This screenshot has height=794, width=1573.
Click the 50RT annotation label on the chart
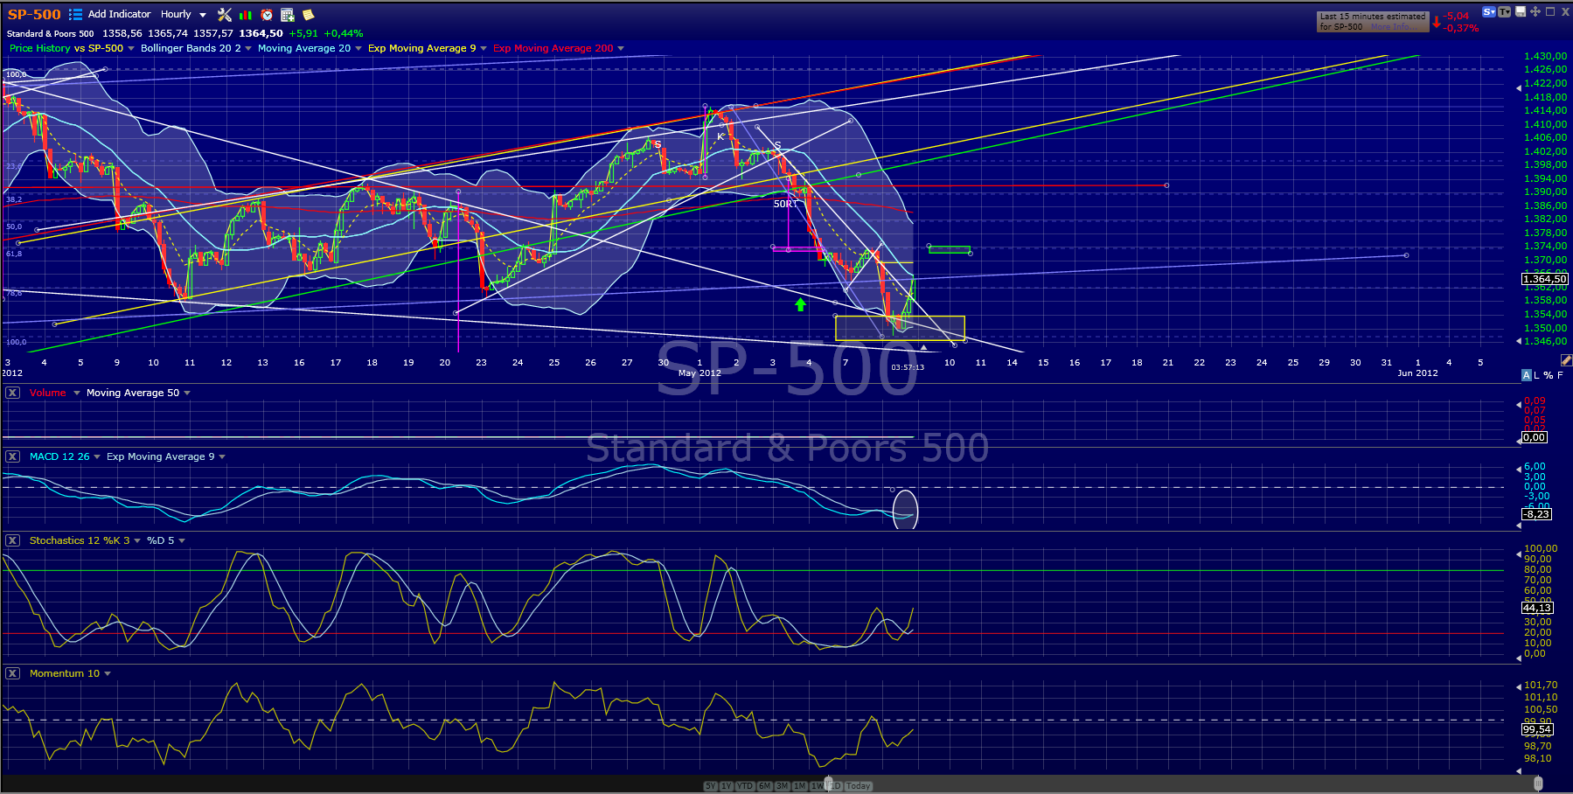pyautogui.click(x=785, y=204)
